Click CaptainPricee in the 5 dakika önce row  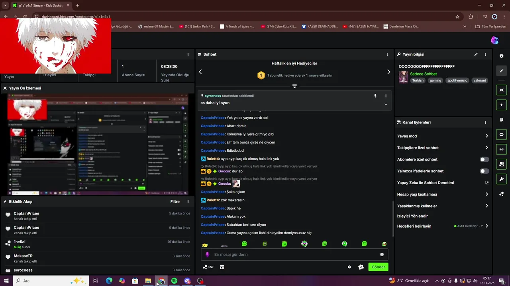(26, 214)
